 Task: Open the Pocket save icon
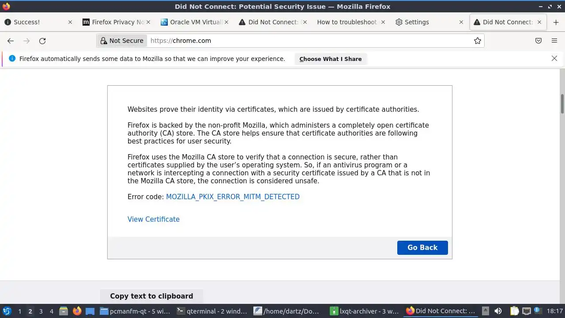pyautogui.click(x=539, y=41)
